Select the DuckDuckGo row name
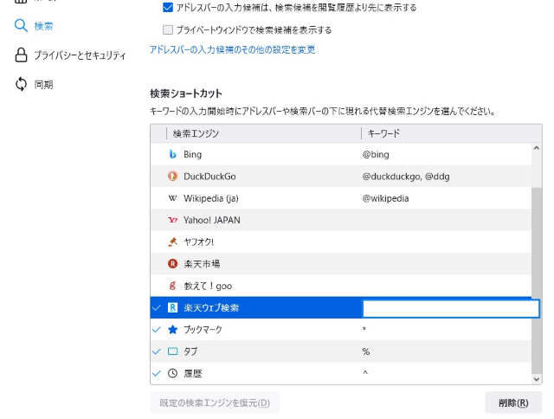 [209, 177]
